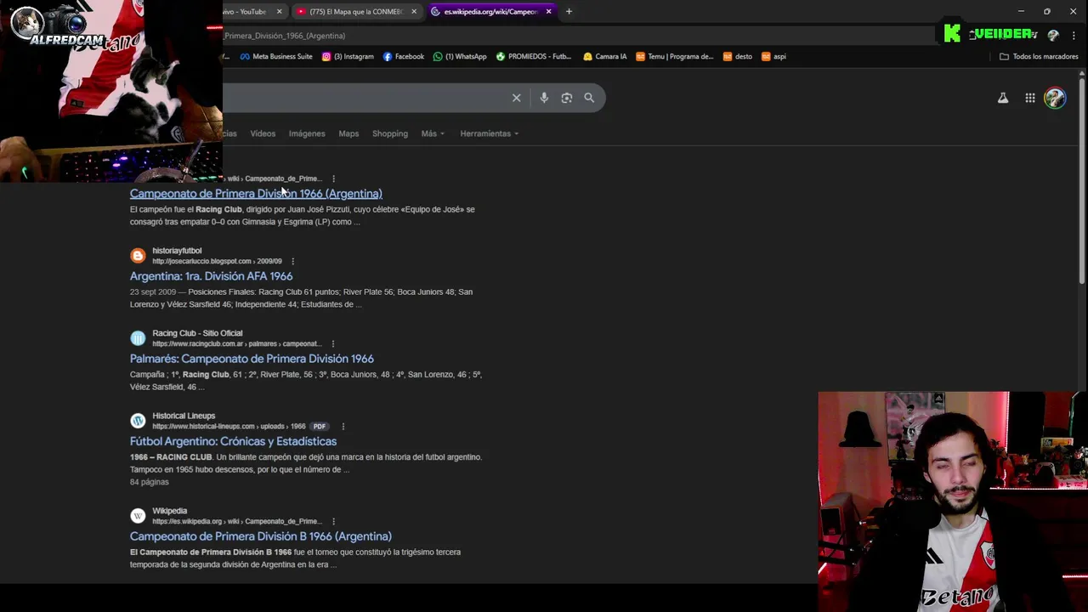Viewport: 1088px width, 612px height.
Task: Open the Temu Programa bookmark
Action: pos(675,56)
